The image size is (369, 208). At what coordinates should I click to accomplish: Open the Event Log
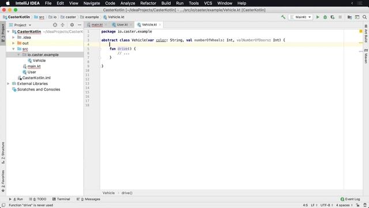tap(350, 199)
